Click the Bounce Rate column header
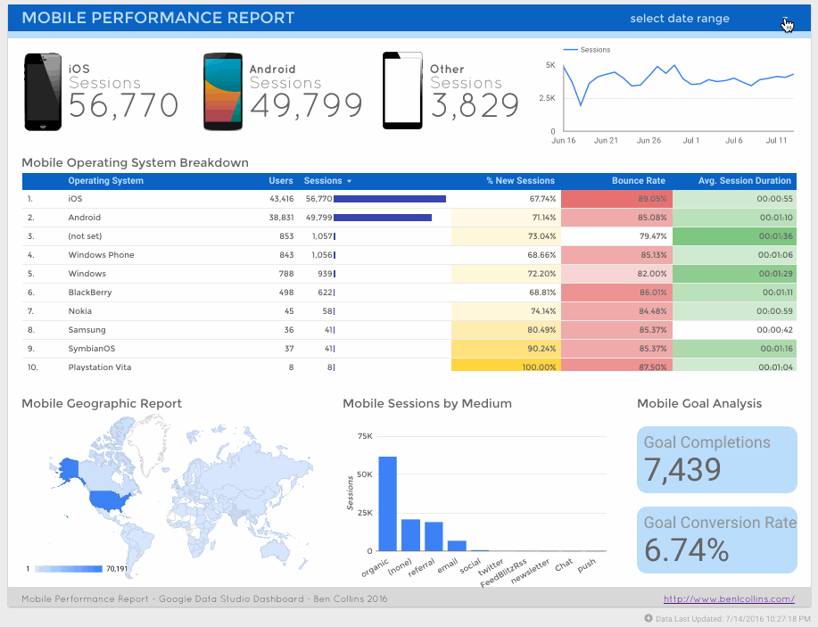This screenshot has height=627, width=818. click(x=639, y=180)
